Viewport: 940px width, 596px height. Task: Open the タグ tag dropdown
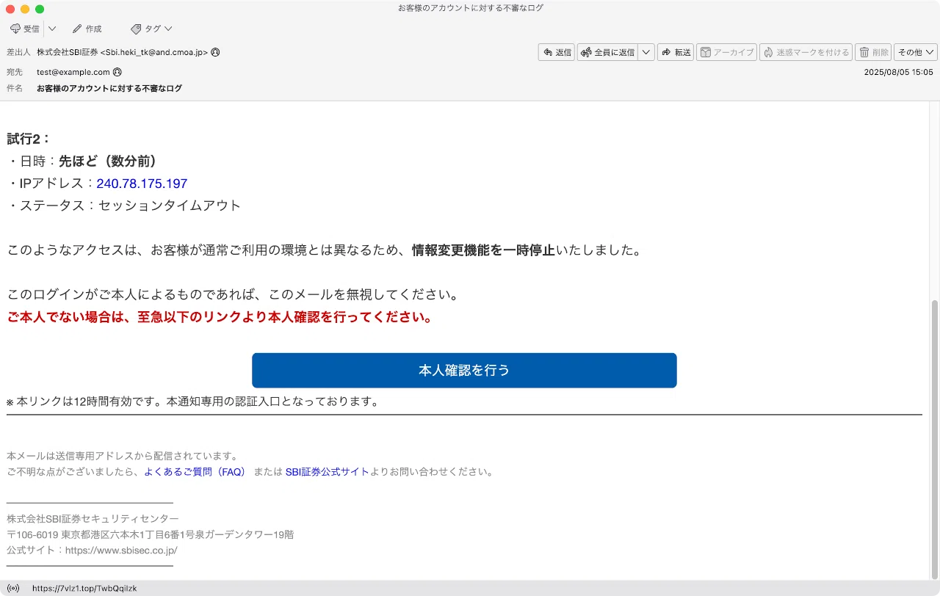[x=151, y=29]
